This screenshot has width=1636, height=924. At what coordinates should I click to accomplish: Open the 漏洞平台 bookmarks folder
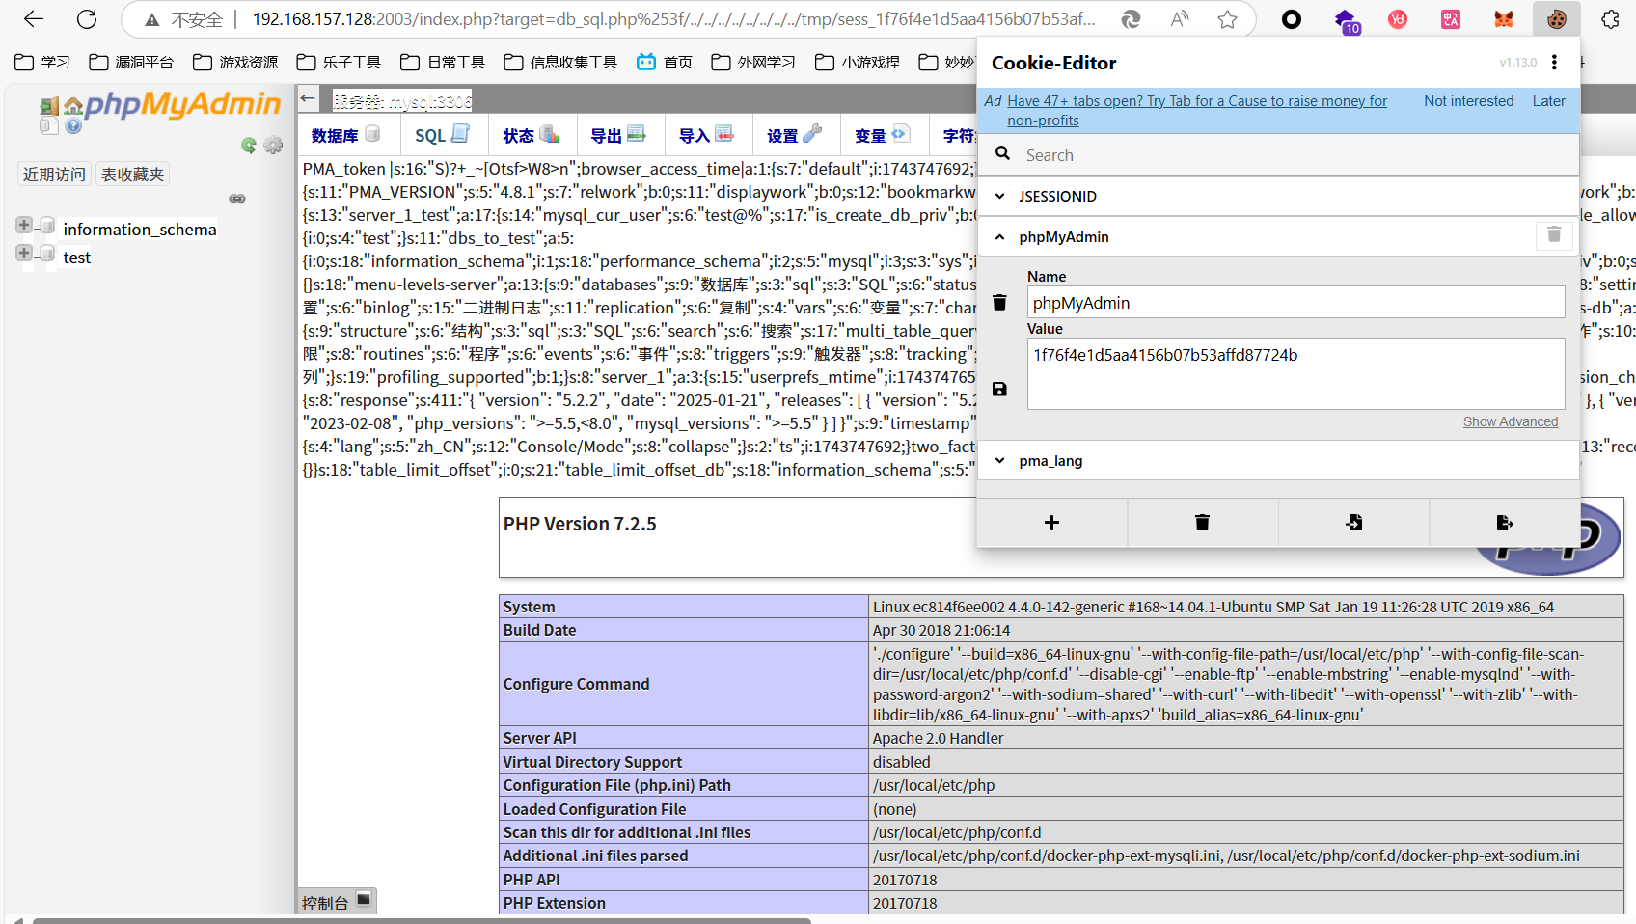point(131,62)
